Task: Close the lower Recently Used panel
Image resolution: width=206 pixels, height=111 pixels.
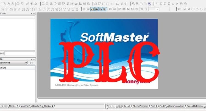Action: (34, 59)
